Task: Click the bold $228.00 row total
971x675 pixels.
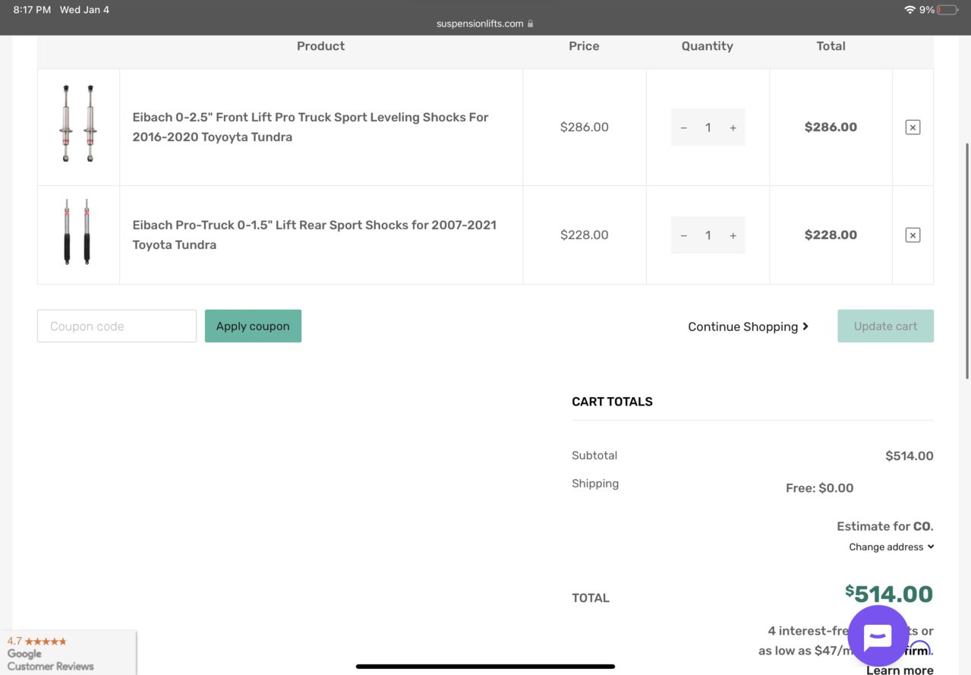Action: click(831, 235)
